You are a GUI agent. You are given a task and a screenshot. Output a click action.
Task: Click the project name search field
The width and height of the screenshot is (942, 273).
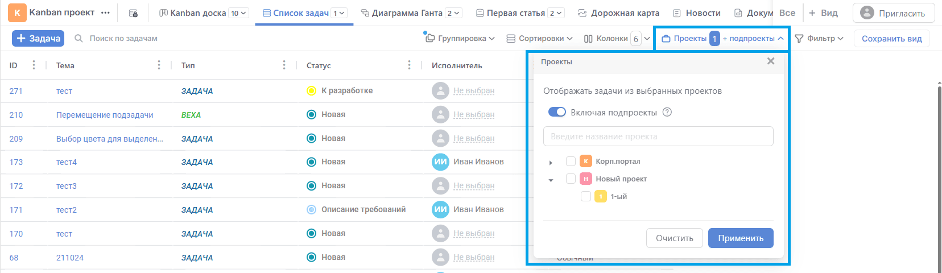pos(658,136)
